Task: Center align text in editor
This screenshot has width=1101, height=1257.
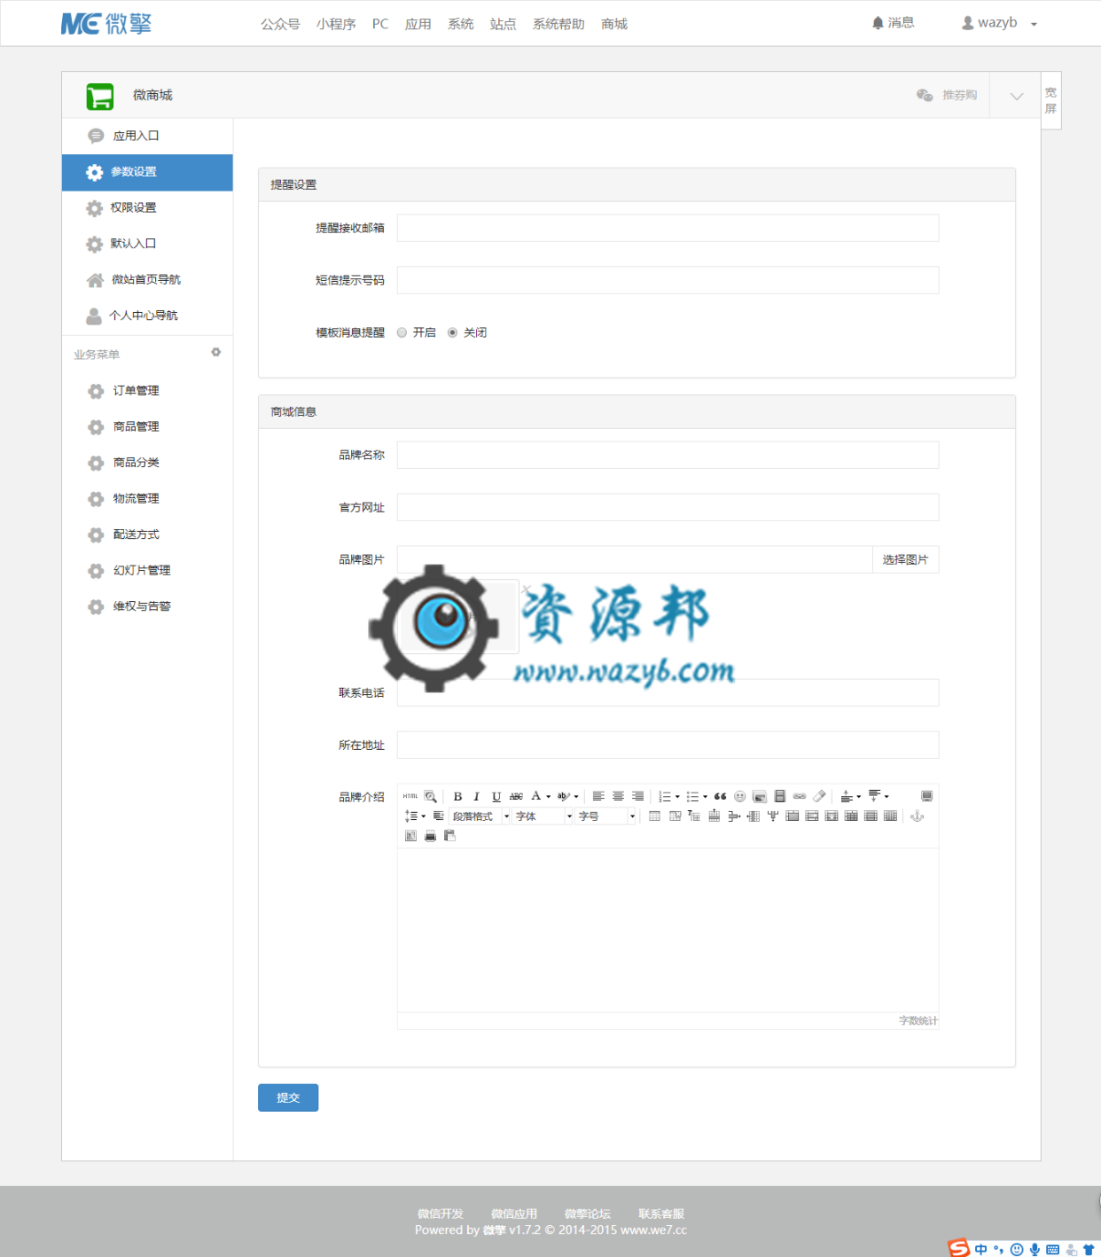Action: pos(618,796)
